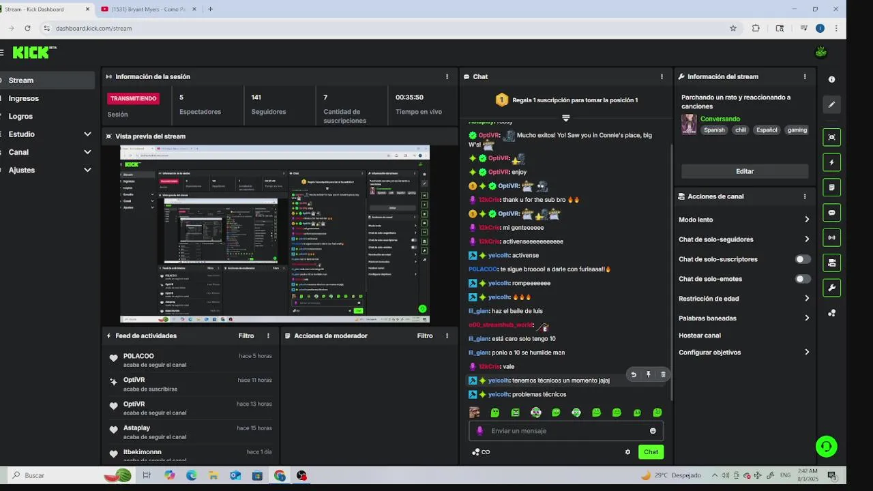Image resolution: width=873 pixels, height=491 pixels.
Task: Open Información de la sesión options menu
Action: [447, 76]
